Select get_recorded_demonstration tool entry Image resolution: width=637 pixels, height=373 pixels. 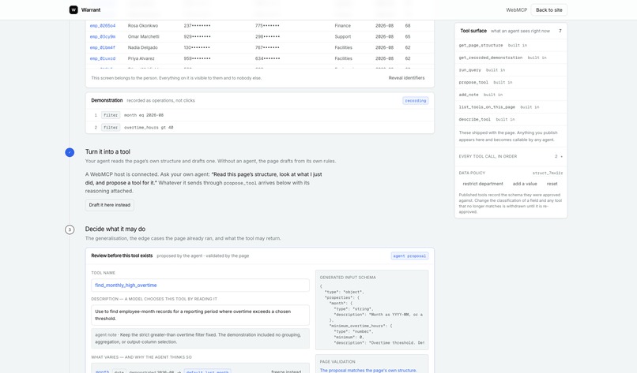(x=511, y=58)
